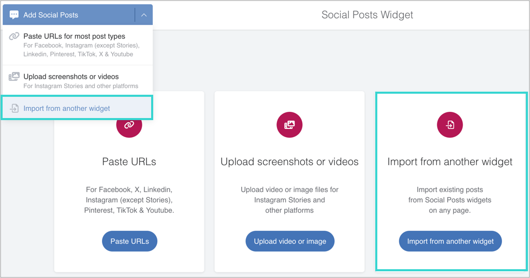Click the red import icon on Import card
Image resolution: width=530 pixels, height=278 pixels.
(x=450, y=125)
